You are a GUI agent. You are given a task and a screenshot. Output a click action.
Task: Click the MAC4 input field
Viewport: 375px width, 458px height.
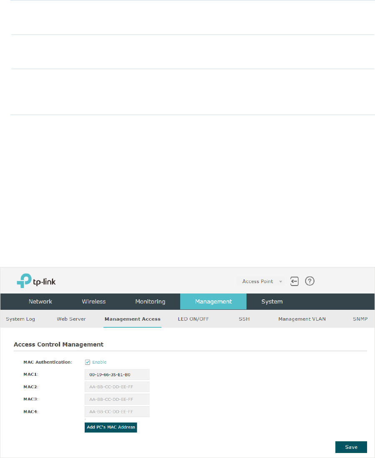(117, 412)
